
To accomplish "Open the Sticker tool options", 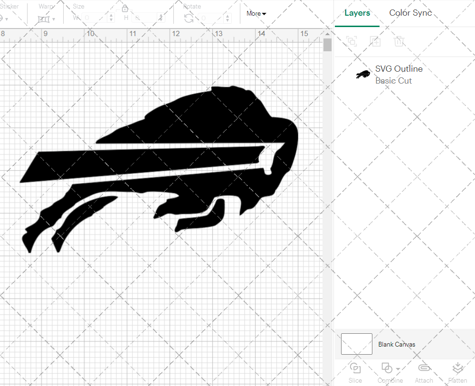I will click(6, 19).
